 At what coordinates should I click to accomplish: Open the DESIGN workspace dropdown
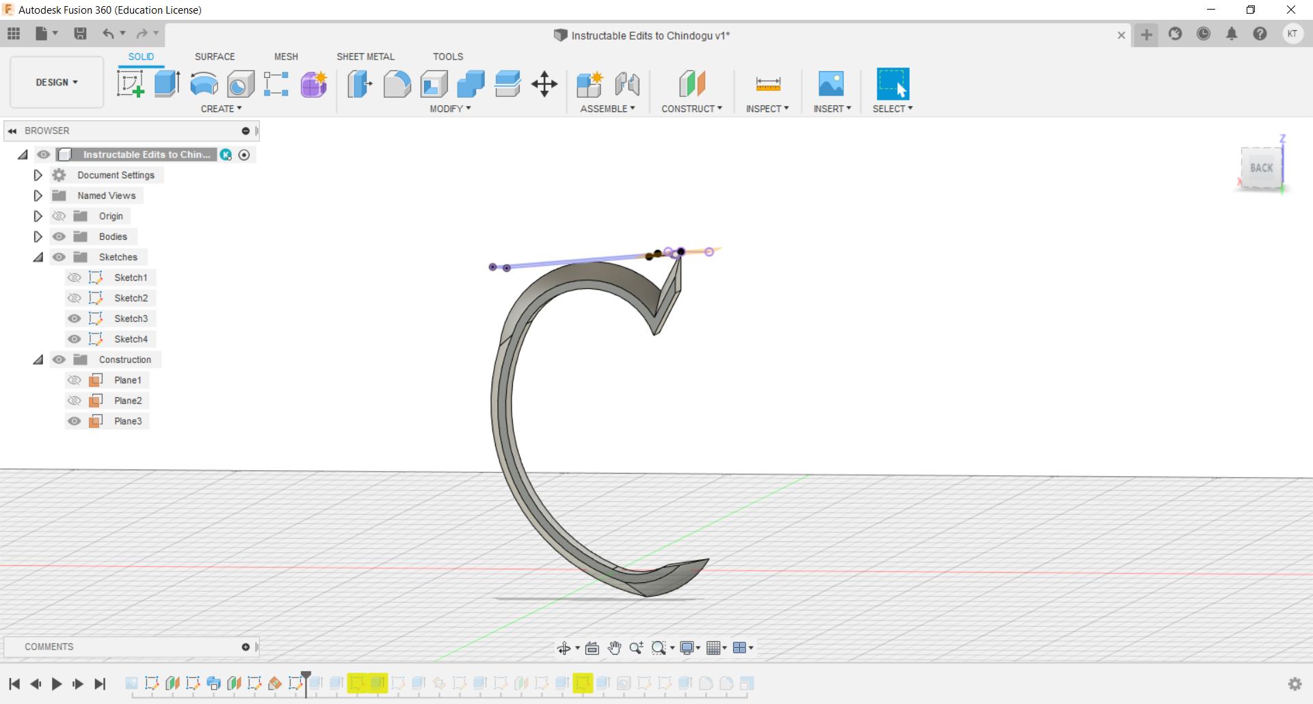(57, 82)
